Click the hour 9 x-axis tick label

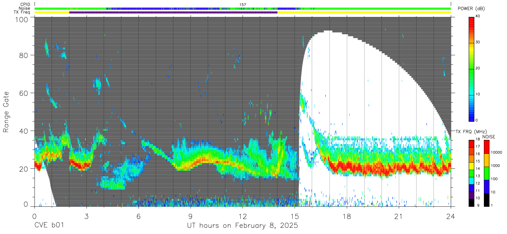(x=190, y=216)
